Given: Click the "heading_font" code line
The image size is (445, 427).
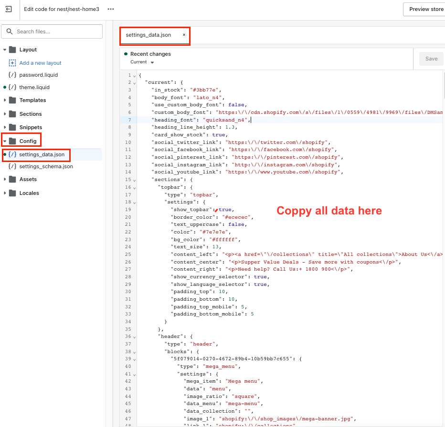Looking at the screenshot, I should point(201,120).
